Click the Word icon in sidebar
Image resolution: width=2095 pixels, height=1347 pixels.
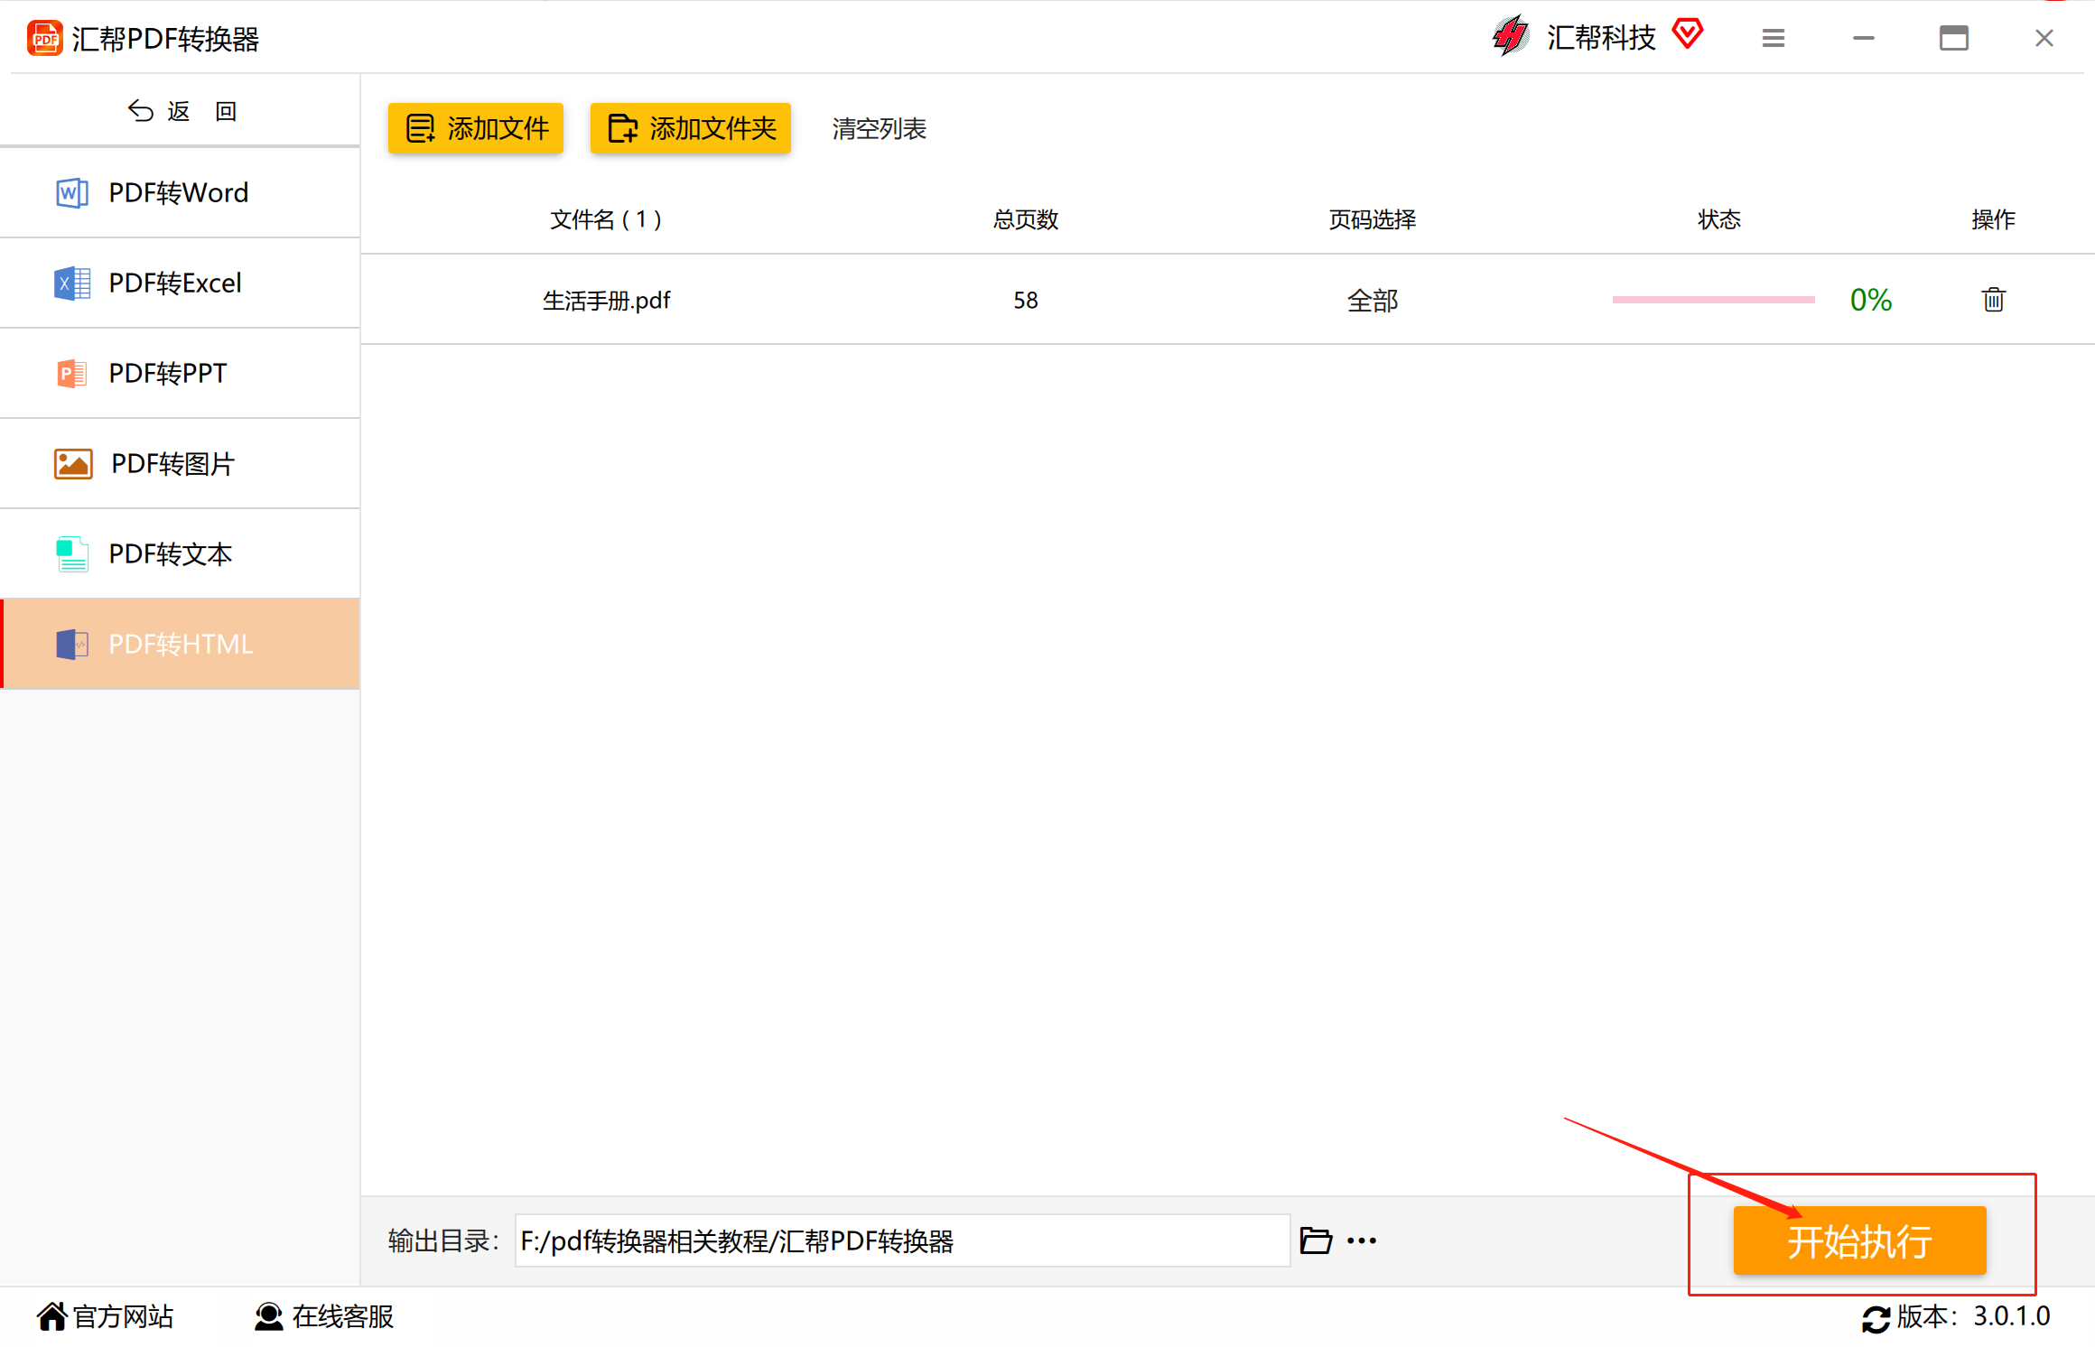pyautogui.click(x=72, y=192)
